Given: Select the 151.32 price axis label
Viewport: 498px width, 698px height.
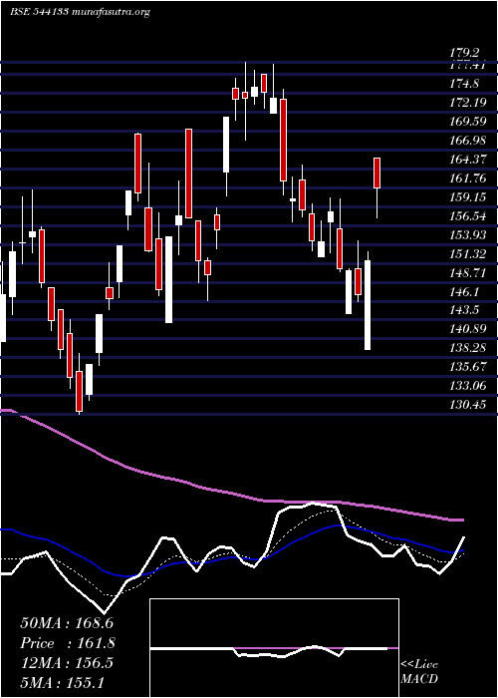Looking at the screenshot, I should click(469, 253).
